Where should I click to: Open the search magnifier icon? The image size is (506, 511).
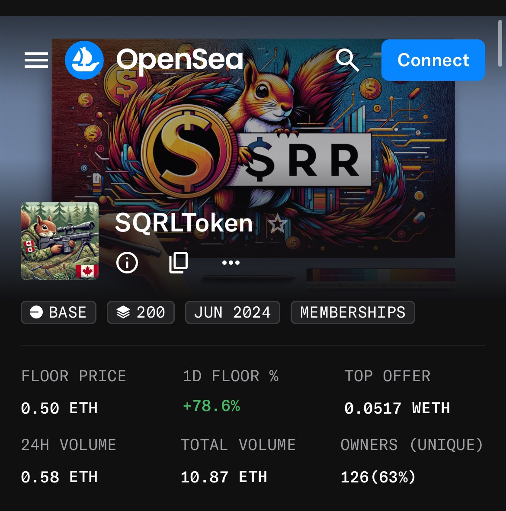click(x=347, y=60)
